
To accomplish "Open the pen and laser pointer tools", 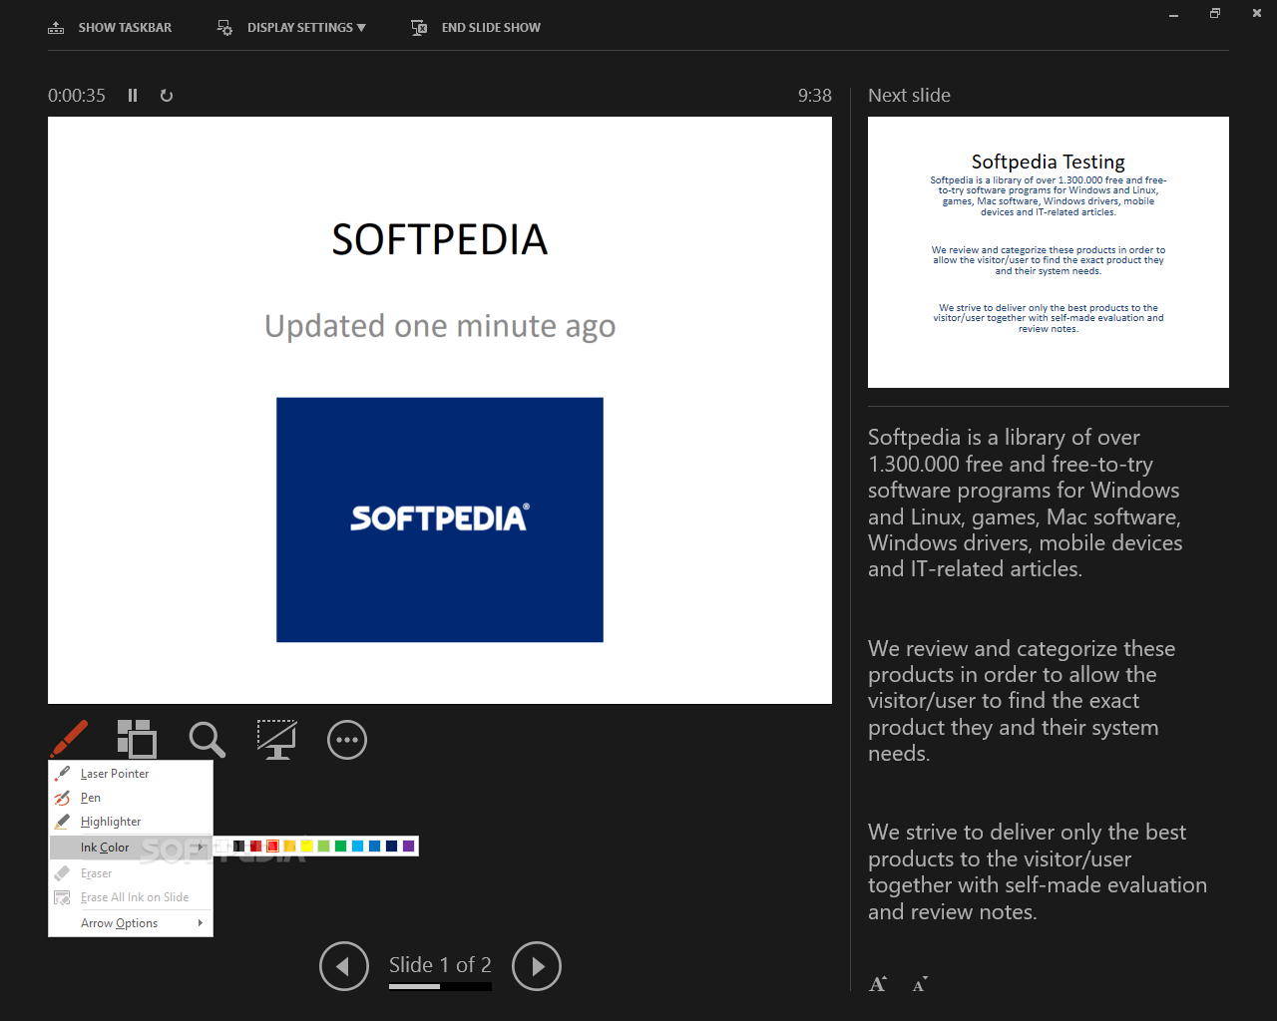I will [69, 739].
